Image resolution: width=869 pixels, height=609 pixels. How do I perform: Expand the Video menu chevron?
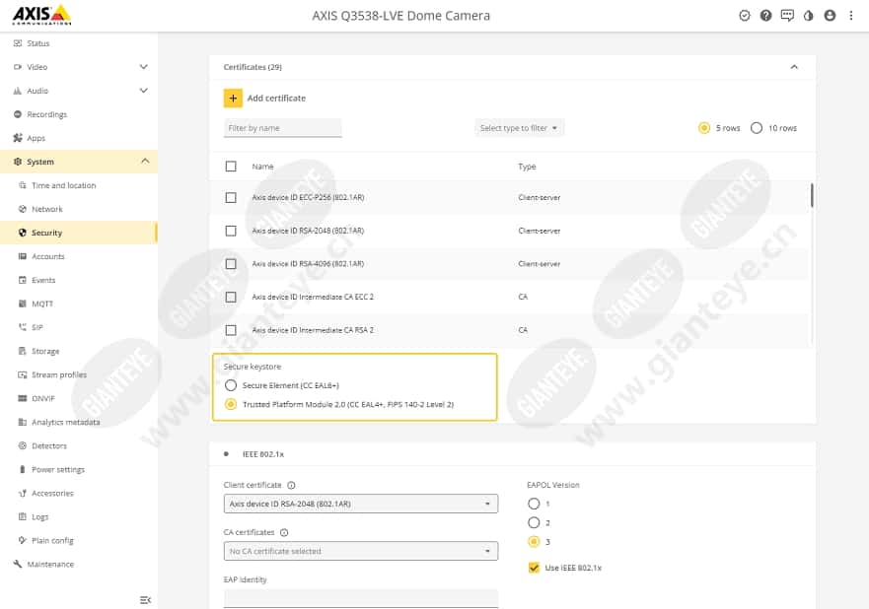(x=144, y=67)
